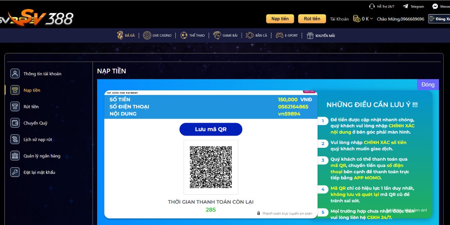The image size is (450, 225).
Task: Select Thông tin tài khoản in sidebar
Action: click(x=42, y=73)
